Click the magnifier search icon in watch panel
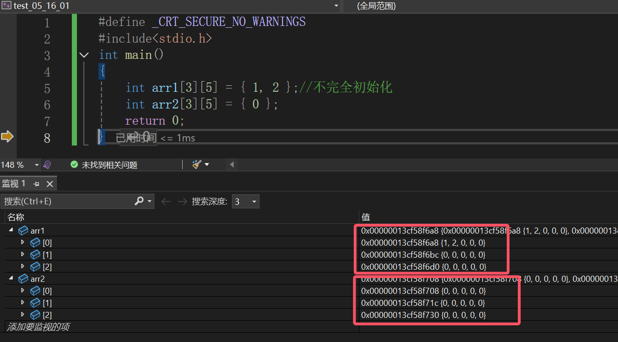The image size is (618, 342). tap(139, 201)
